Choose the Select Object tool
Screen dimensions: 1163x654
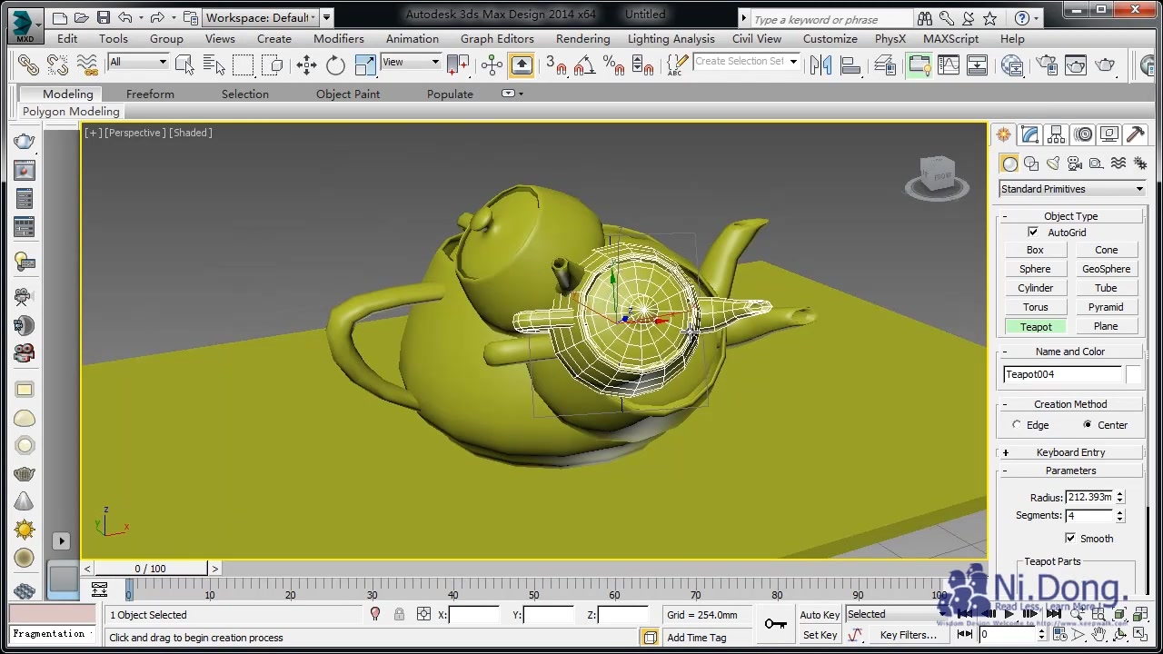tap(184, 64)
